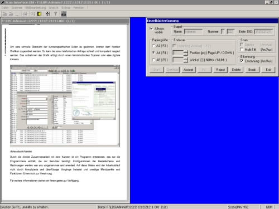The image size is (279, 209).
Task: Click the grayed toolbar icon left of brightness
Action: (33, 14)
